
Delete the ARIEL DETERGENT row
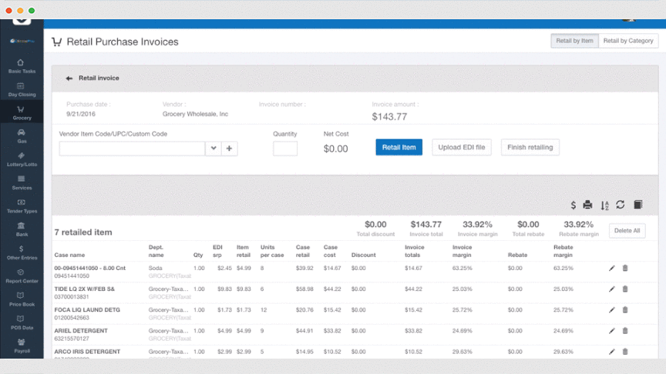click(625, 331)
